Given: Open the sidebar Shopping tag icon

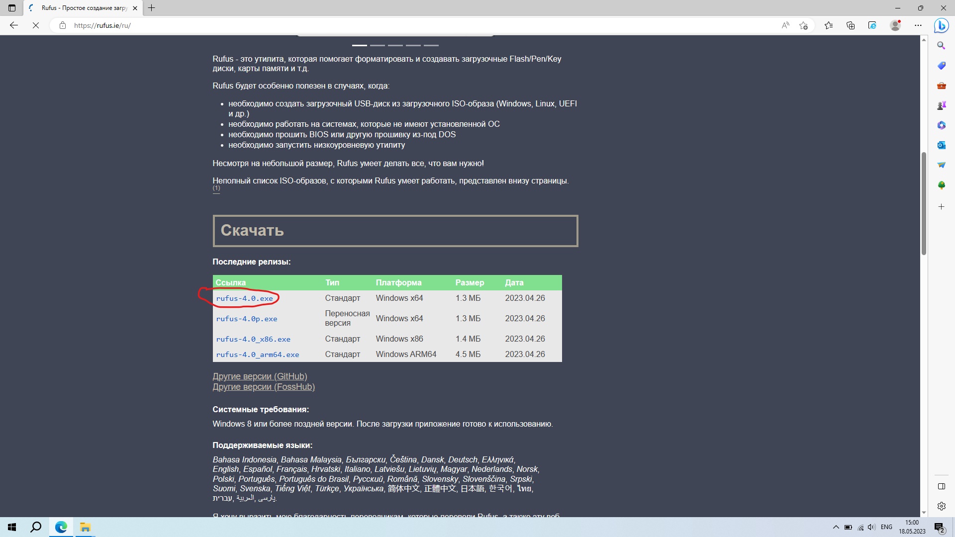Looking at the screenshot, I should (x=941, y=66).
